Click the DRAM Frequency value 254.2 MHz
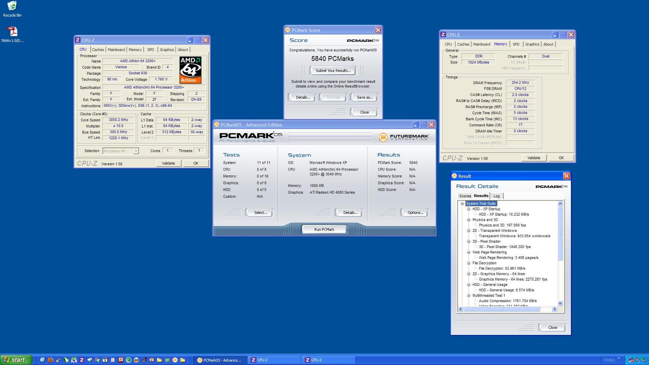This screenshot has height=365, width=649. [x=520, y=82]
